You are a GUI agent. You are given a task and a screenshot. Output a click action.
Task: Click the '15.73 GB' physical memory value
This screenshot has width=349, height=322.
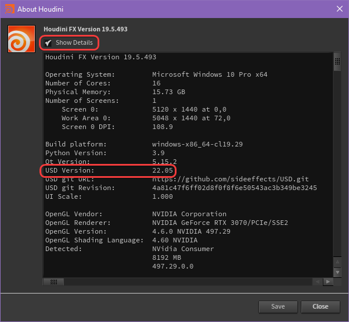click(169, 92)
